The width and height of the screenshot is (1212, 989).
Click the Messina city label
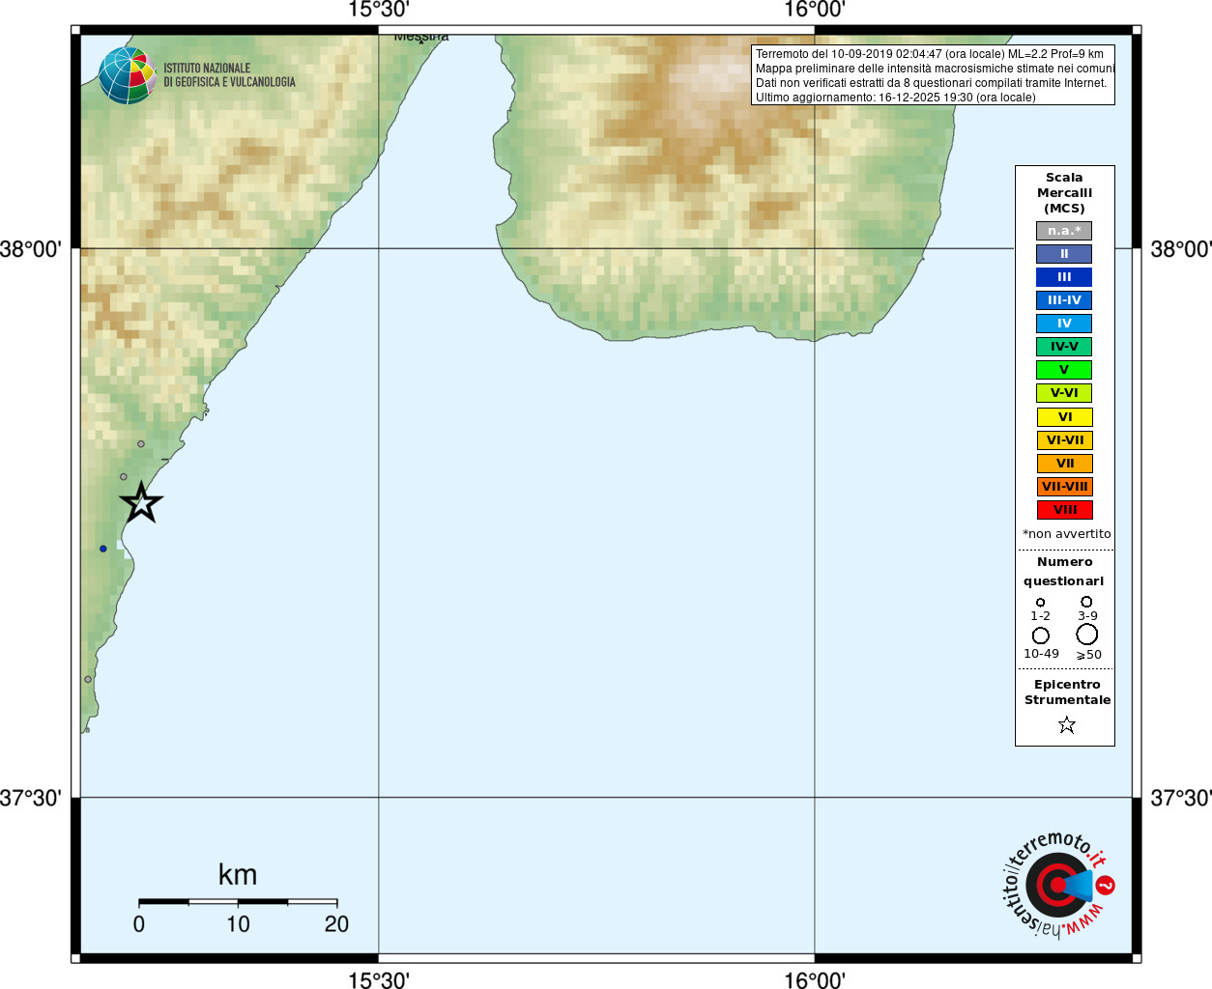pyautogui.click(x=421, y=37)
